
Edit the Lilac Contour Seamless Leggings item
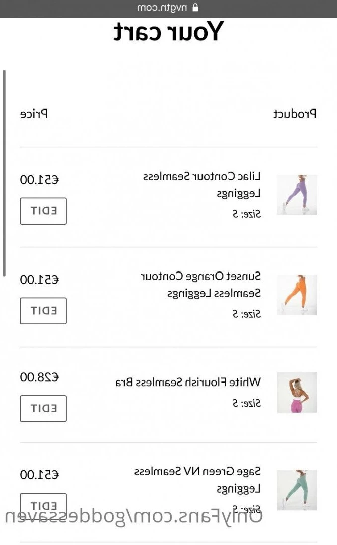point(43,211)
